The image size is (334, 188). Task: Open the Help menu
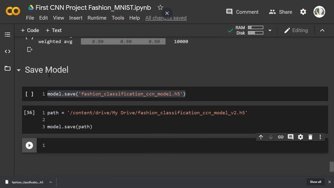tap(135, 18)
